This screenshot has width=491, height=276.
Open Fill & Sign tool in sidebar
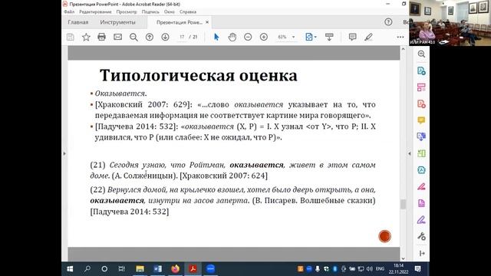421,220
